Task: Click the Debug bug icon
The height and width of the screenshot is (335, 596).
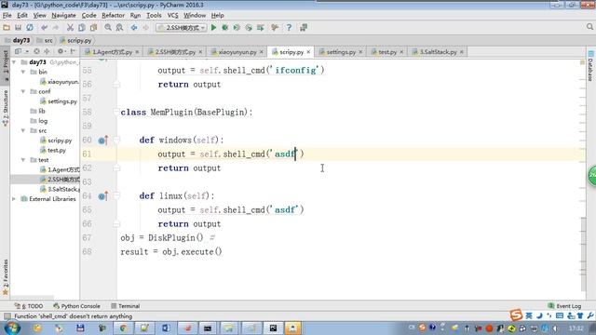Action: pos(225,27)
